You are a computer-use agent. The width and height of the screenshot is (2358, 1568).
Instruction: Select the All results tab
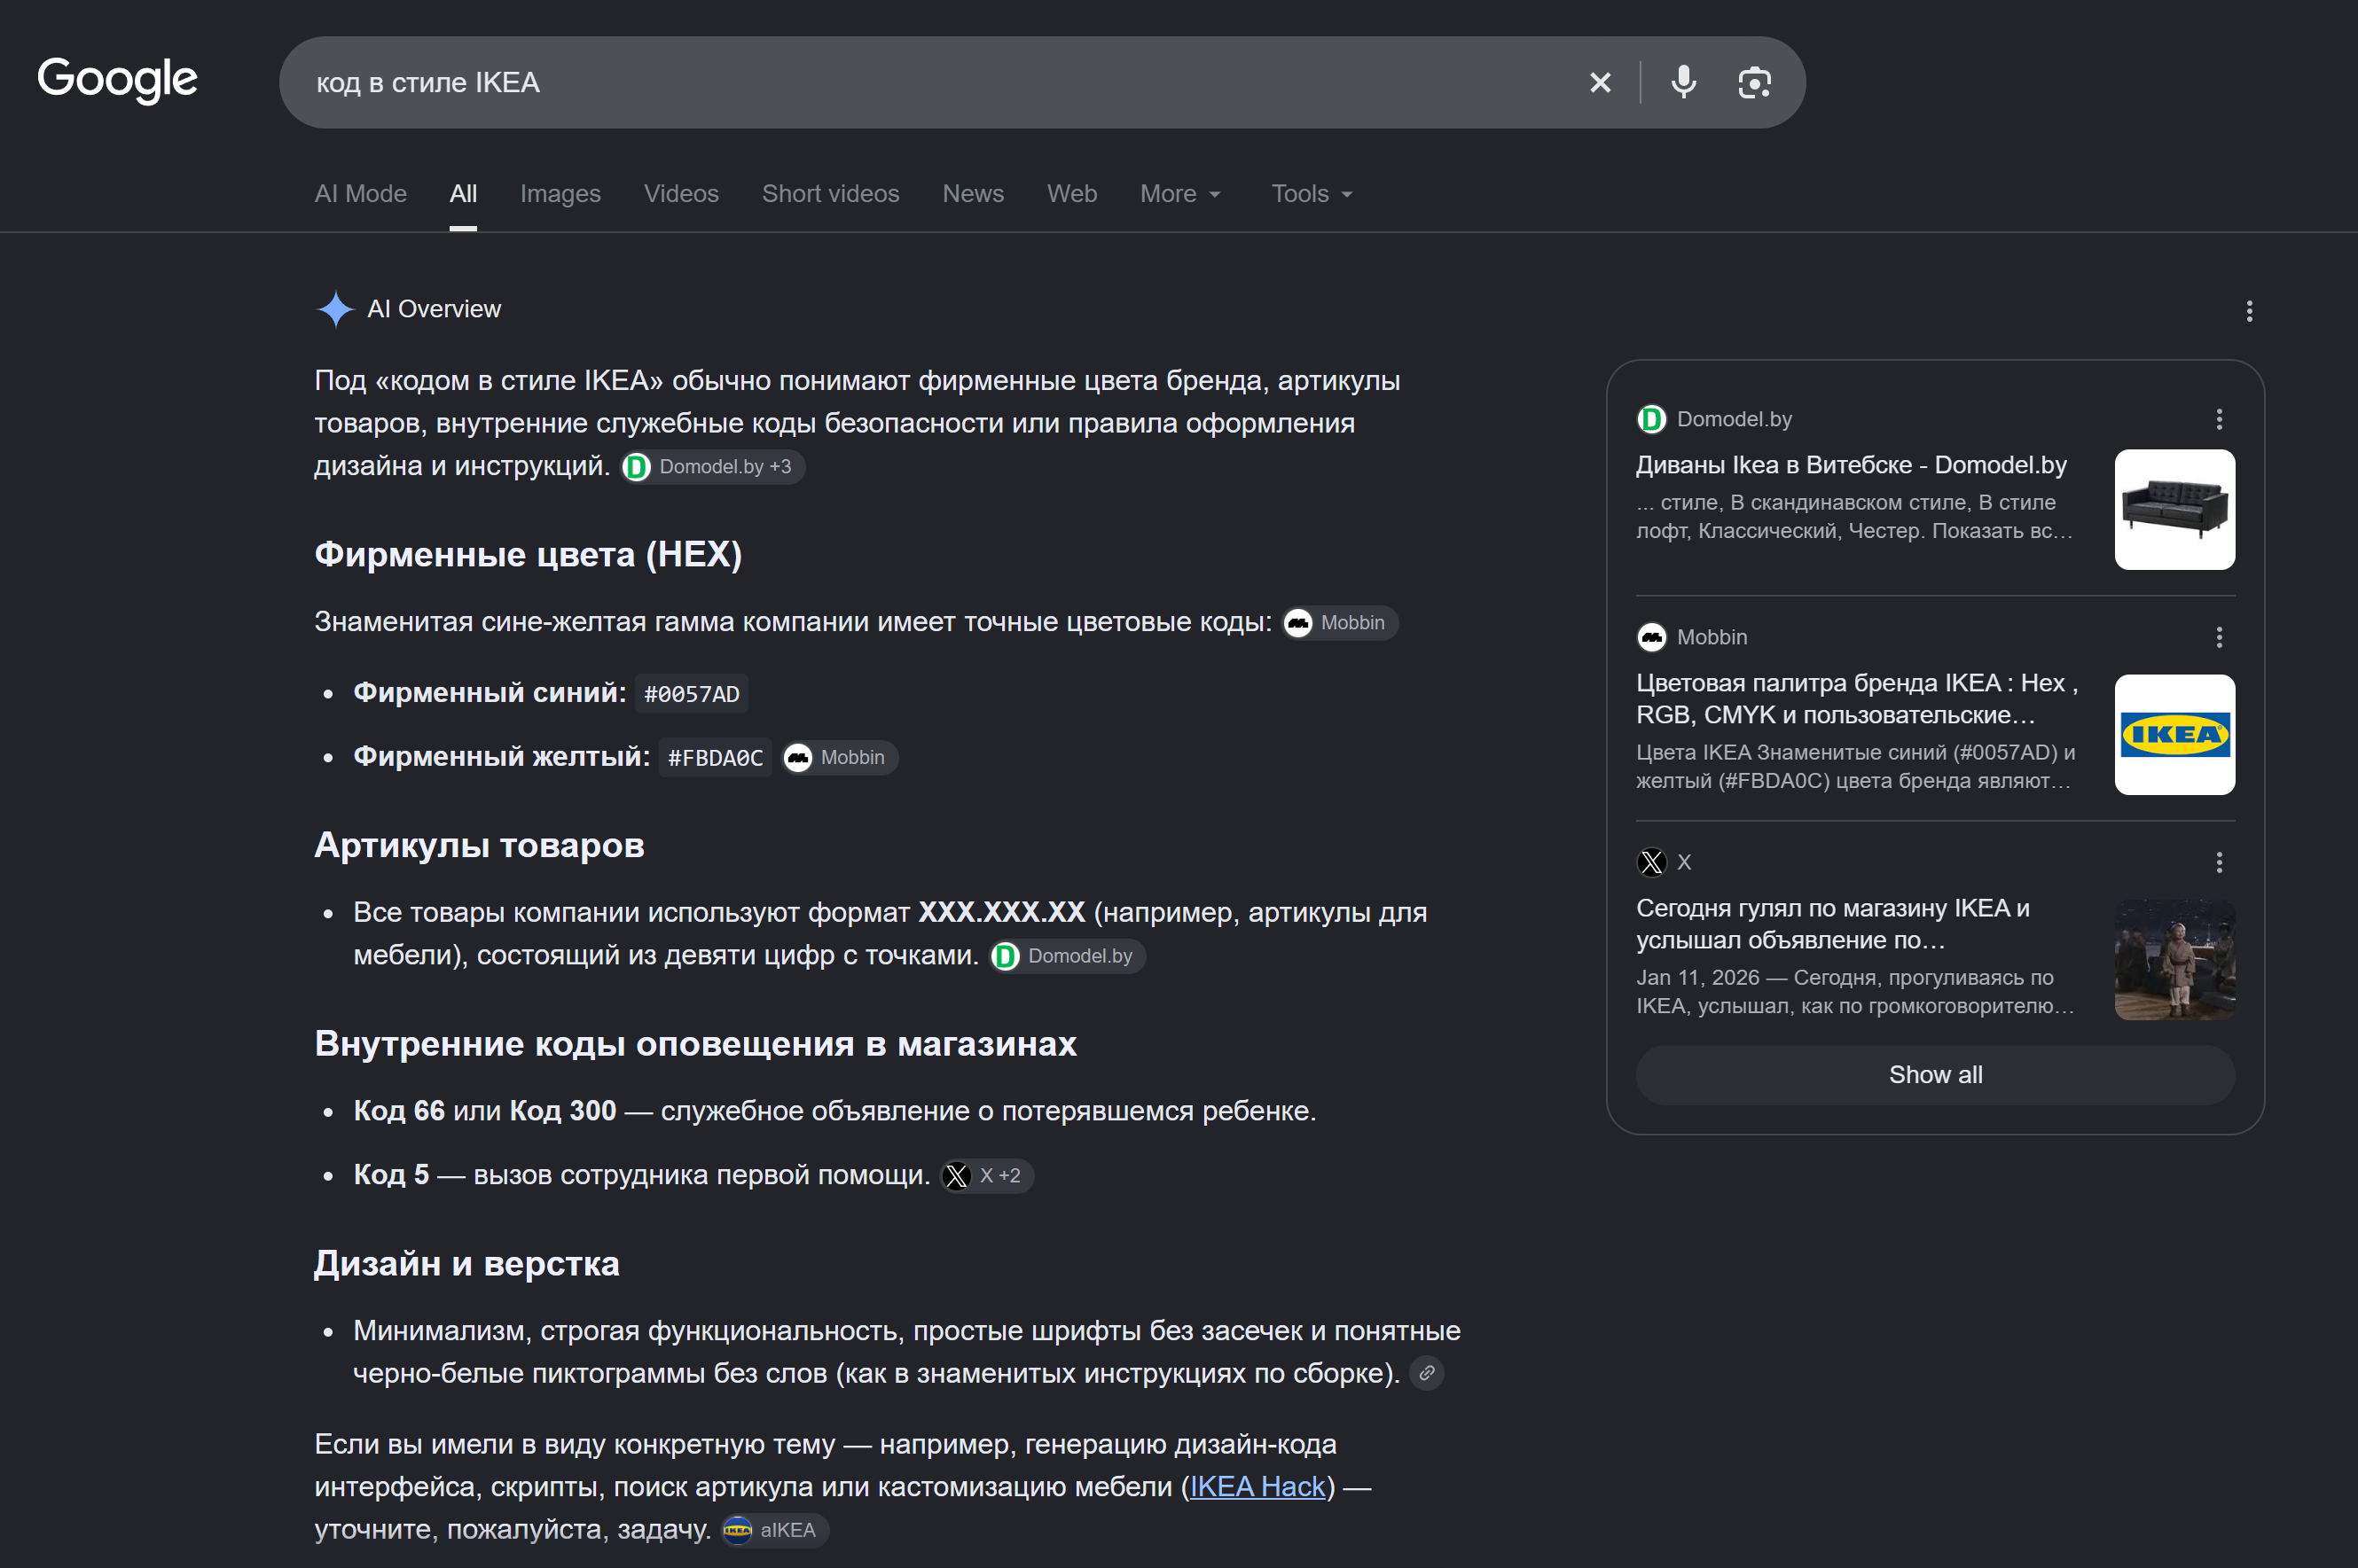pos(463,194)
